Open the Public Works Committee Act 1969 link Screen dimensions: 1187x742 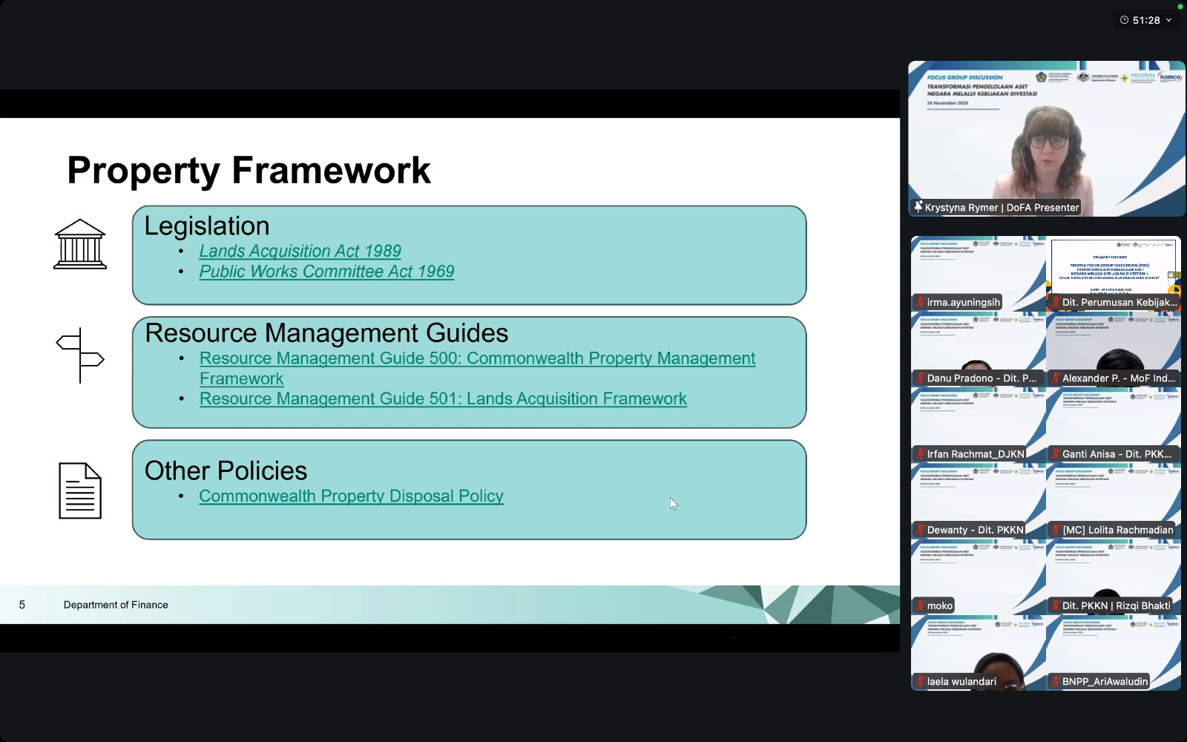click(326, 272)
